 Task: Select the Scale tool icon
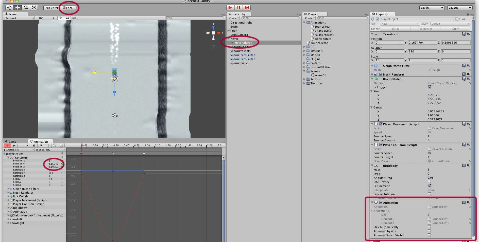[34, 8]
